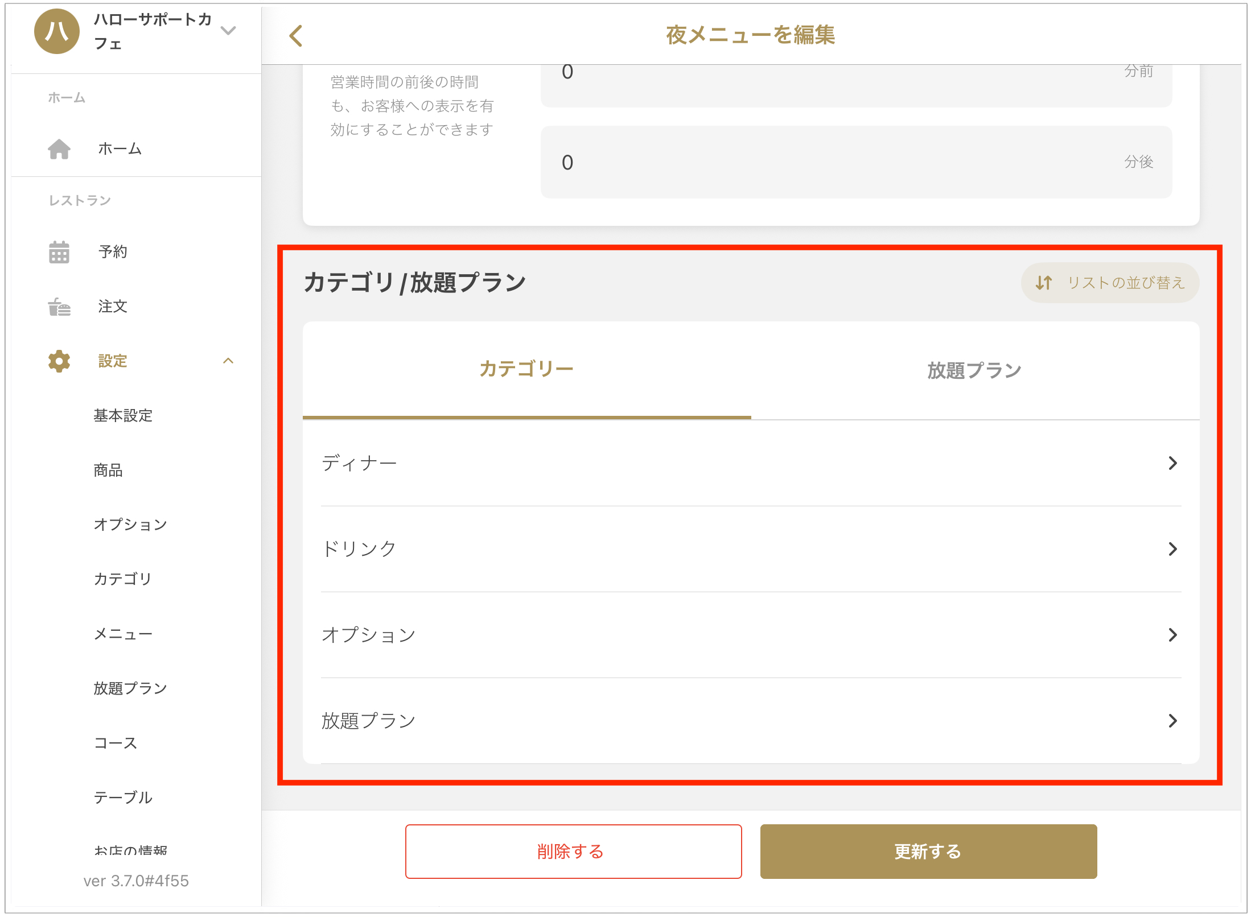Go to テーブル settings in sidebar
Viewport: 1251px width, 917px height.
coord(123,798)
